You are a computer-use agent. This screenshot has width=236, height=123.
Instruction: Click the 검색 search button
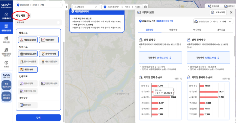(x=38, y=117)
